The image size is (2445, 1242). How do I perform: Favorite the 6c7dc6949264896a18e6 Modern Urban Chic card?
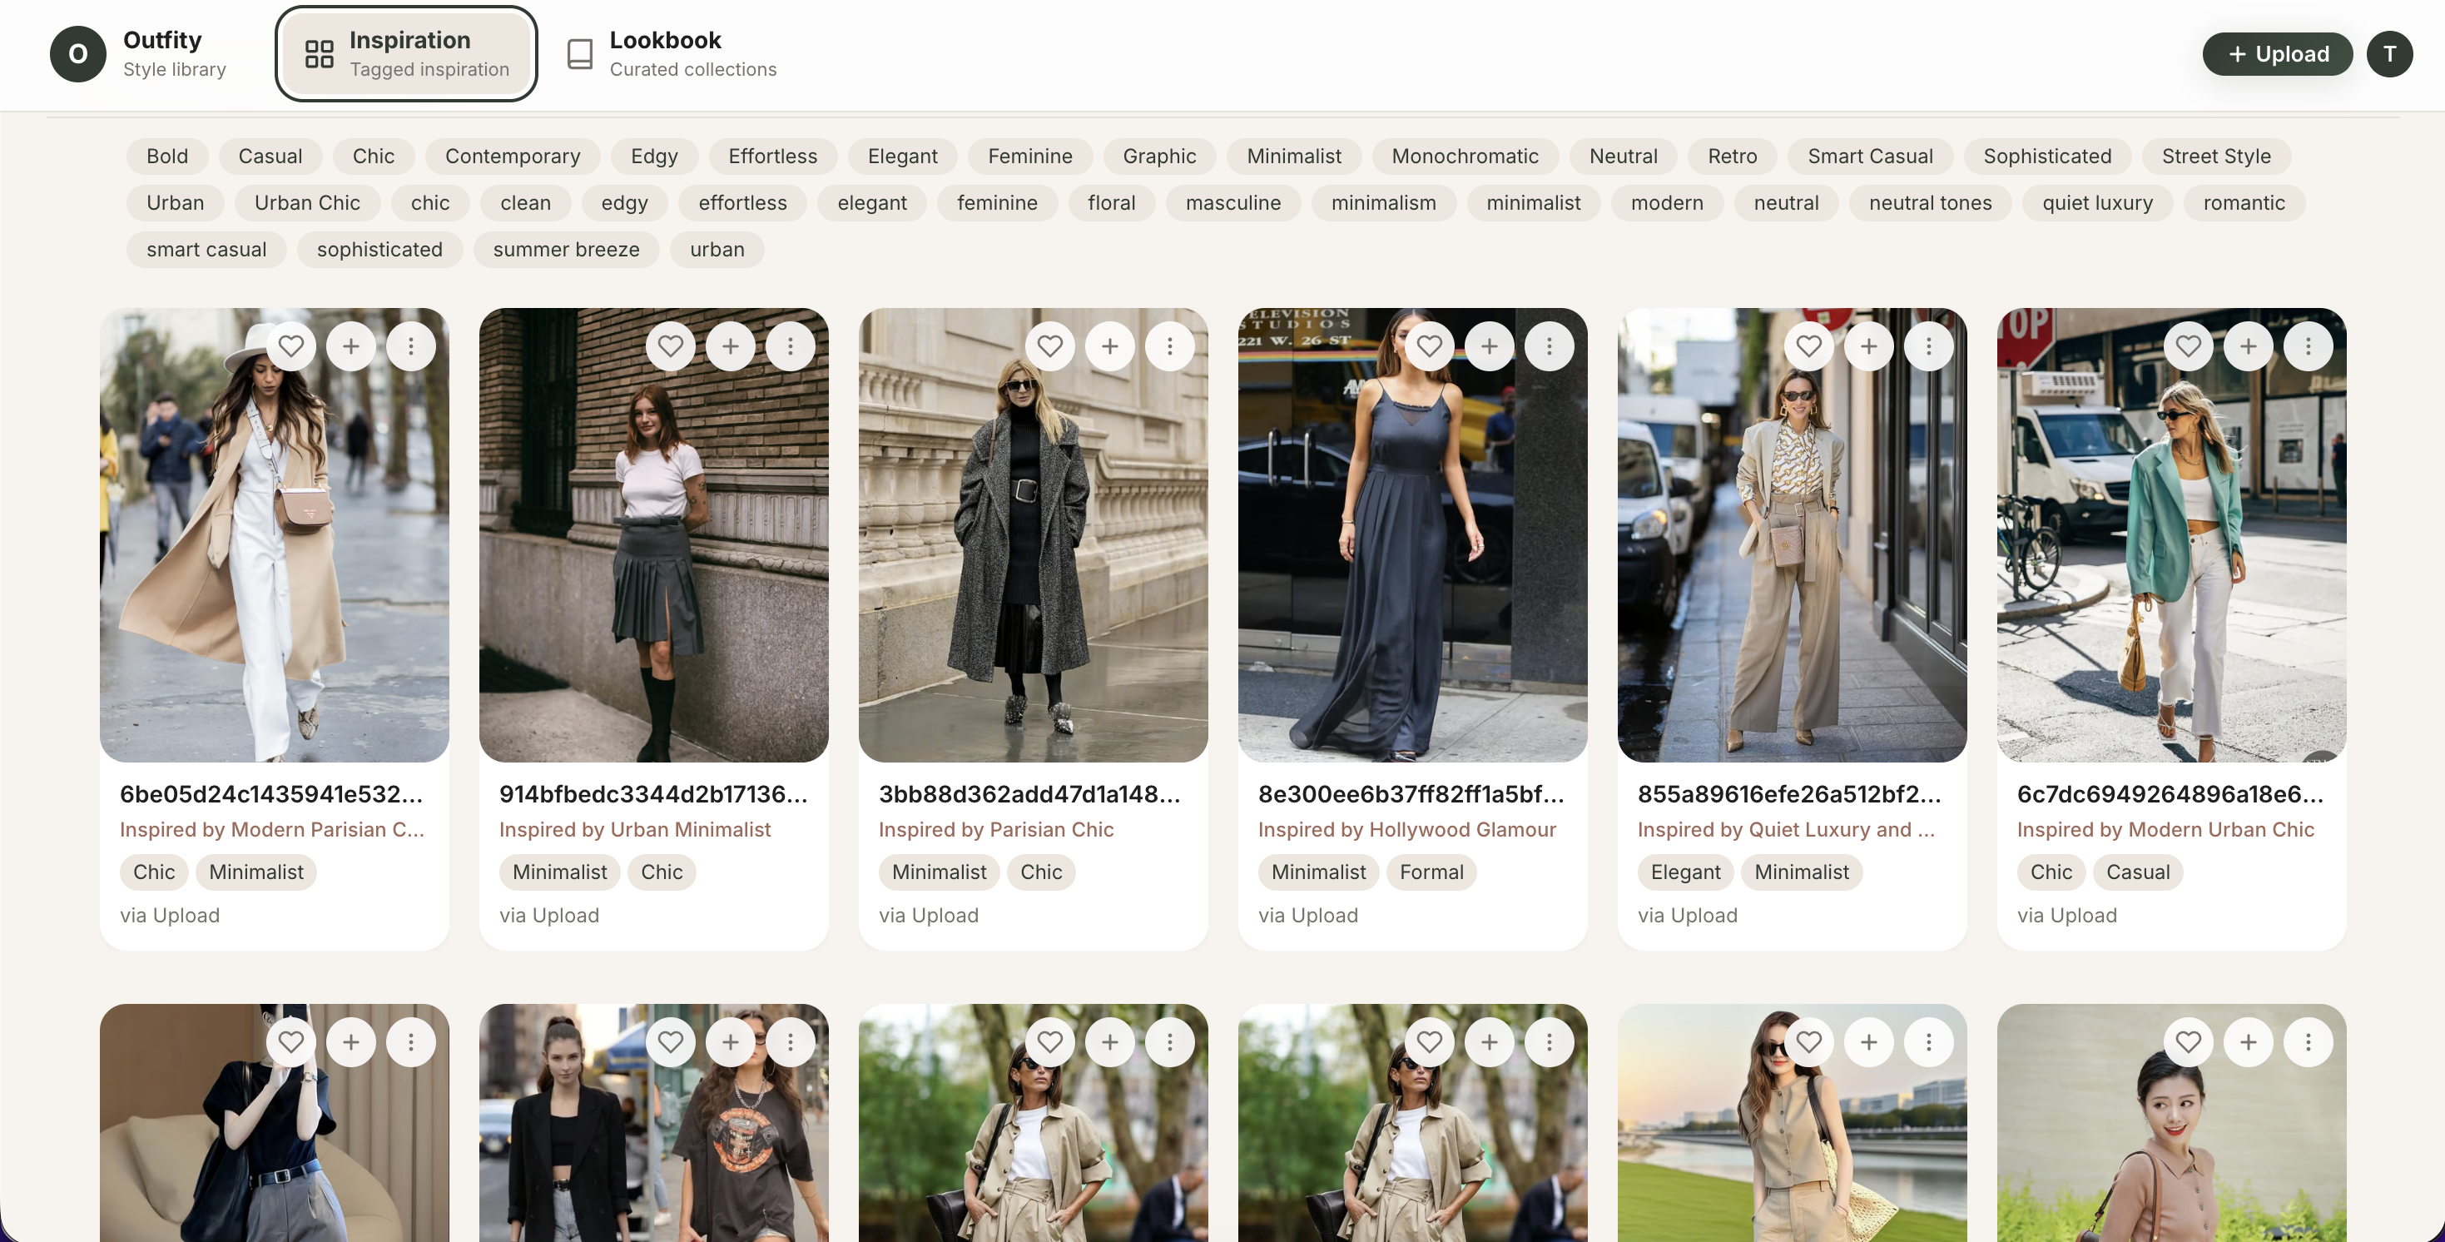(x=2189, y=346)
